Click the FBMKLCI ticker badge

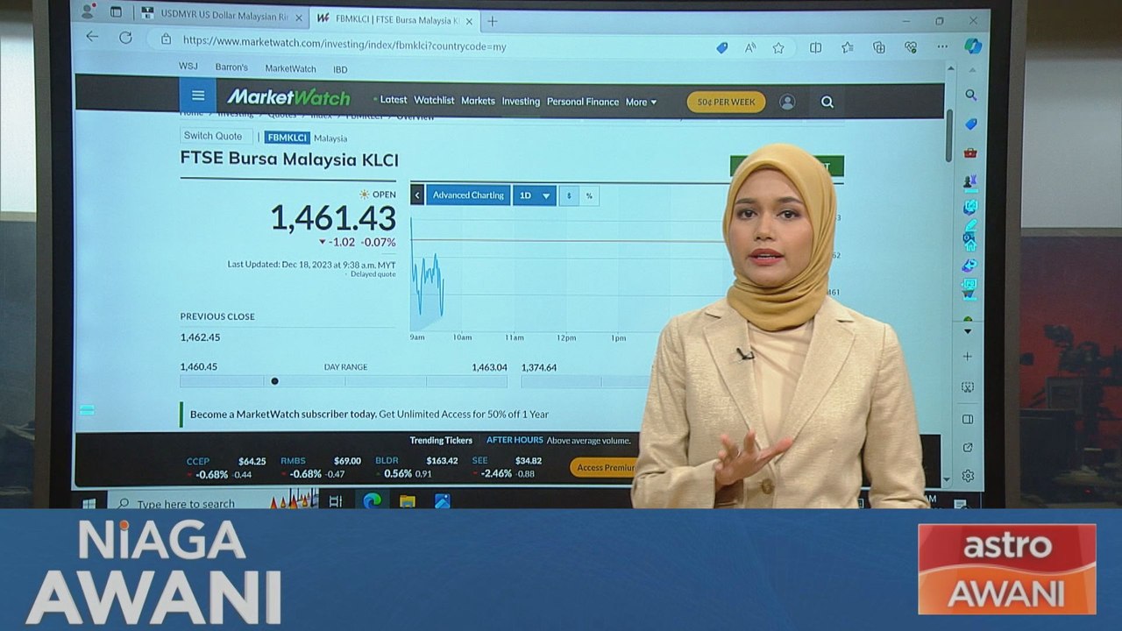tap(288, 138)
